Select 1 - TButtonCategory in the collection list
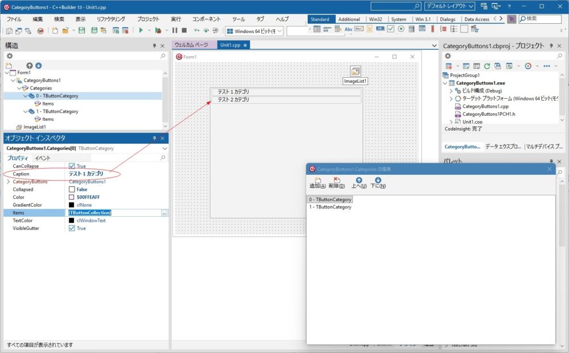Image resolution: width=569 pixels, height=353 pixels. coord(330,207)
